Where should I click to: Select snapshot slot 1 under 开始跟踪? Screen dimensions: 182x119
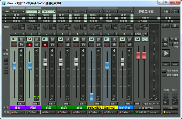[x=6, y=59]
